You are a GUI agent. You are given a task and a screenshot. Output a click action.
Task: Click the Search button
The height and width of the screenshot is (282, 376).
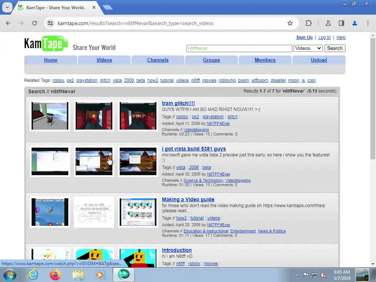pos(335,48)
